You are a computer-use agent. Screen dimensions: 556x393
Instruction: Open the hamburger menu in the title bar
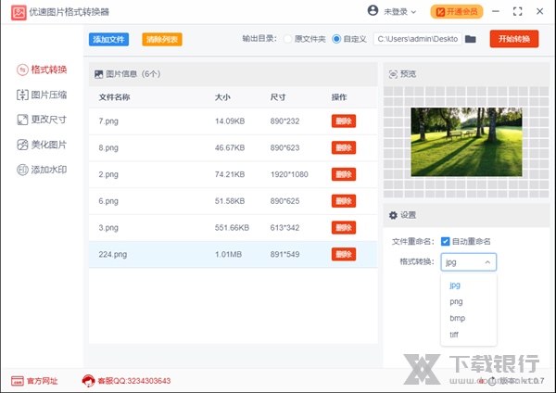tap(499, 11)
